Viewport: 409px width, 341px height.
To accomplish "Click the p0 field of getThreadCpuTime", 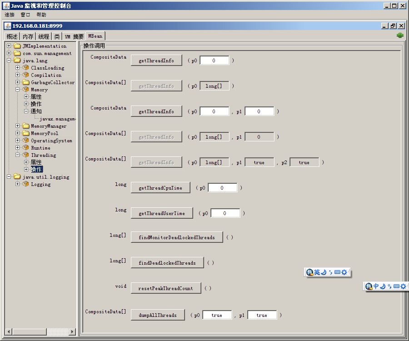I will tap(222, 188).
